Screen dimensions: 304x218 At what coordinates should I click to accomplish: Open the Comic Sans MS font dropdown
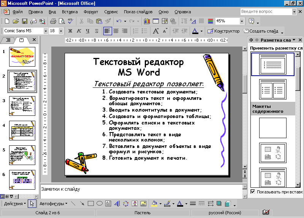[46, 31]
